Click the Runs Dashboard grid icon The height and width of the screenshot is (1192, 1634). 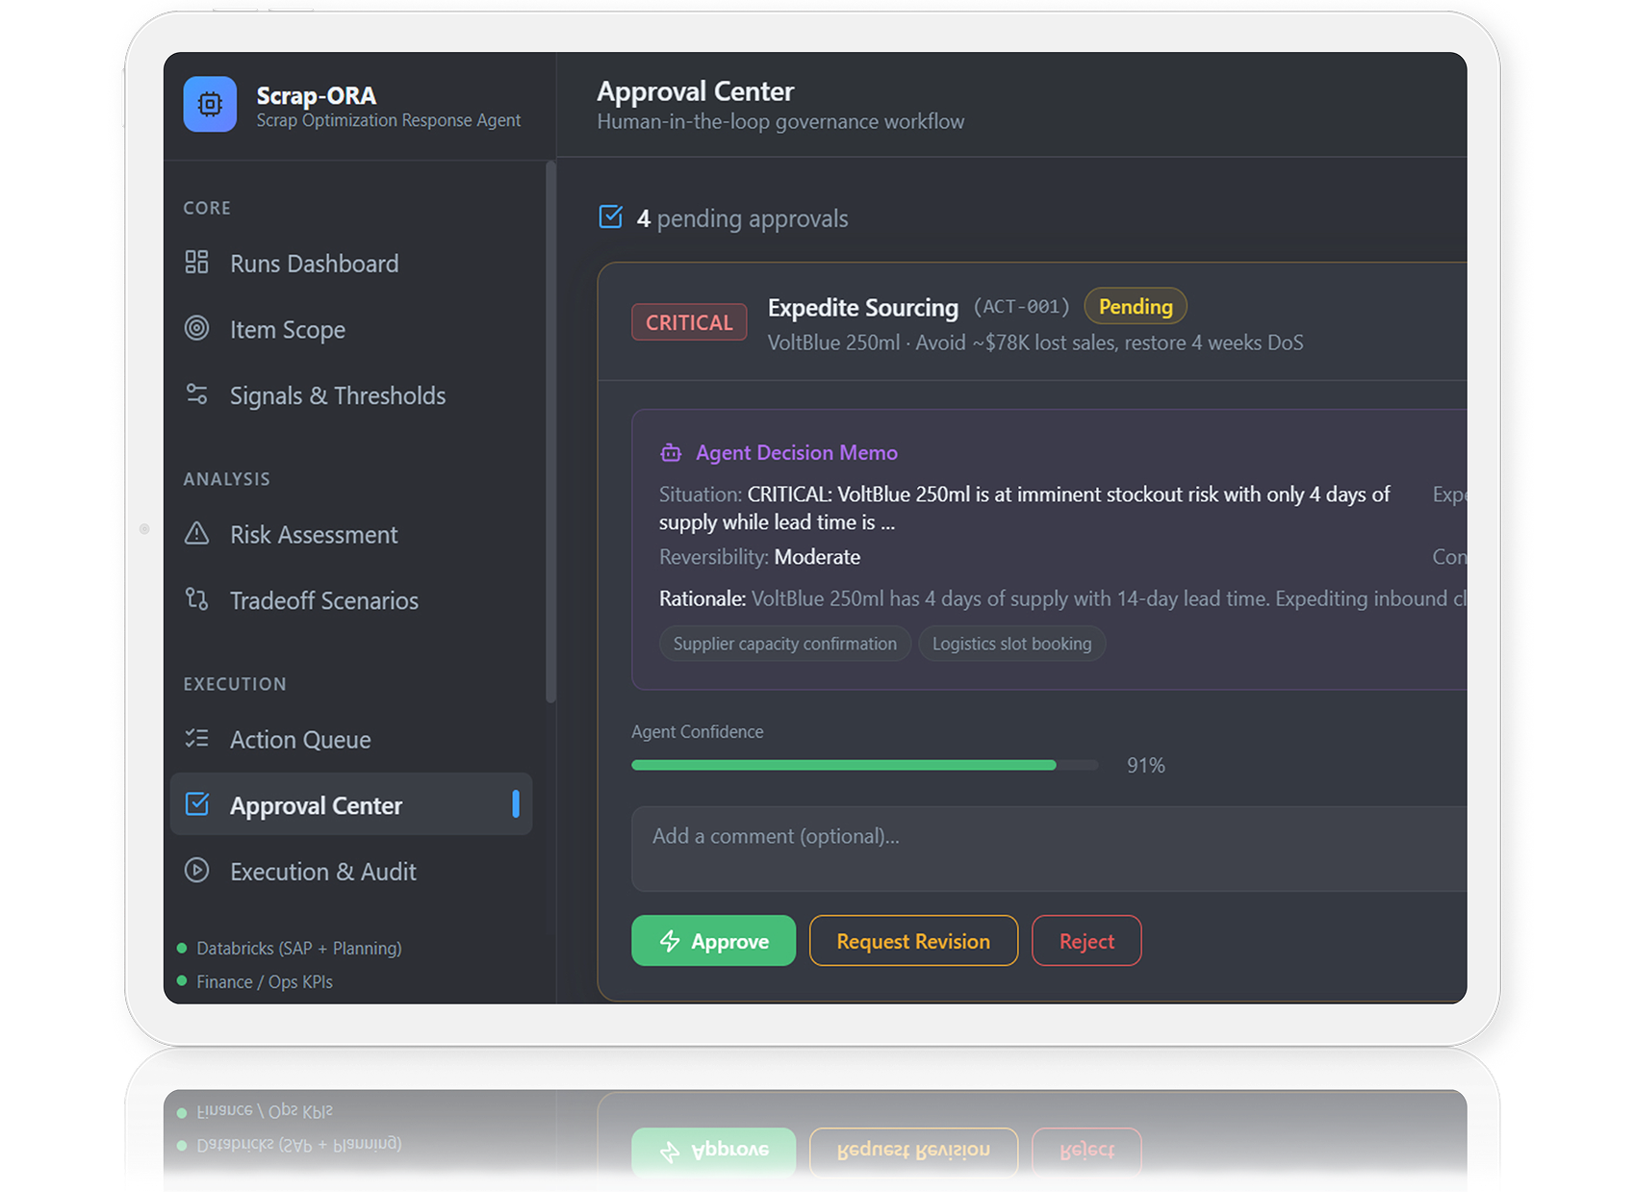[x=196, y=263]
